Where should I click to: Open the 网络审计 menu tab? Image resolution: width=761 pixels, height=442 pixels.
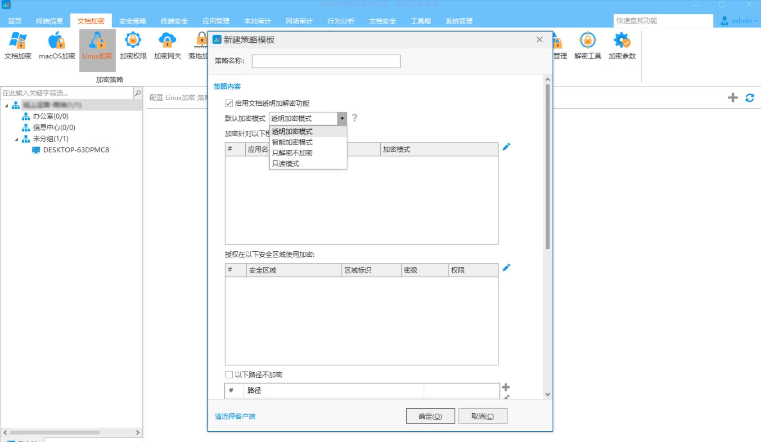tap(299, 21)
